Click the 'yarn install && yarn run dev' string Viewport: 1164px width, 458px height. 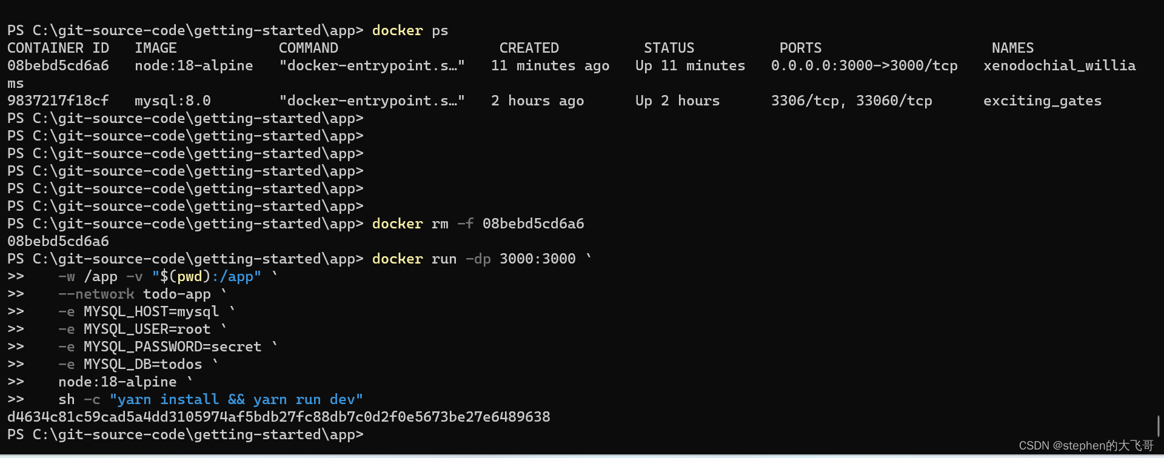coord(236,399)
